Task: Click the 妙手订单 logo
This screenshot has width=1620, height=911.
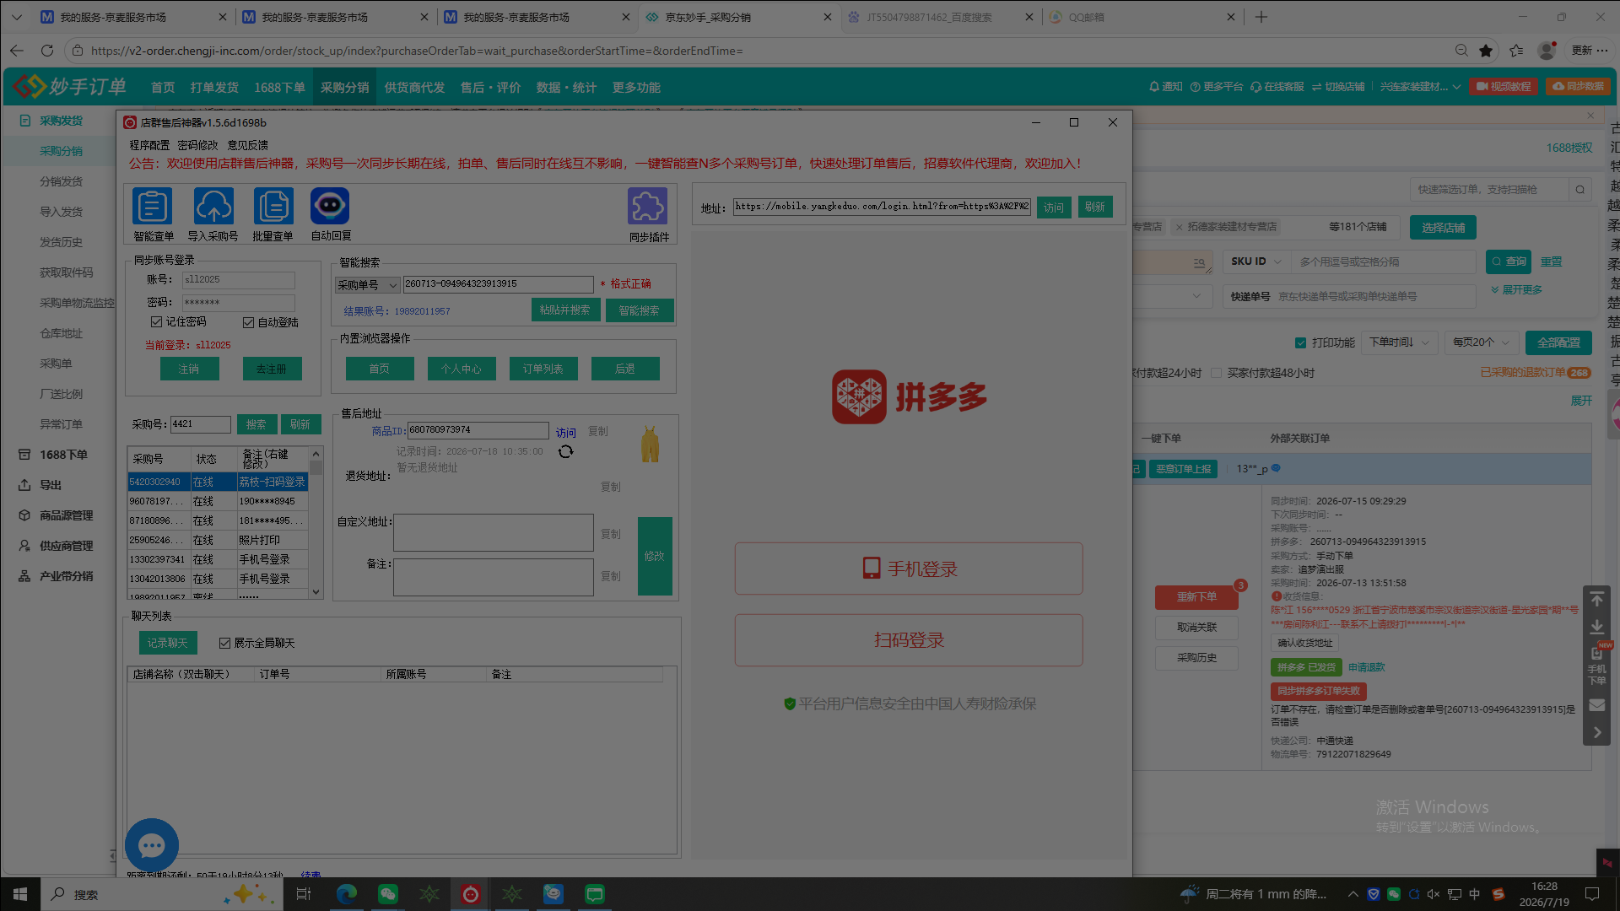Action: (x=69, y=87)
